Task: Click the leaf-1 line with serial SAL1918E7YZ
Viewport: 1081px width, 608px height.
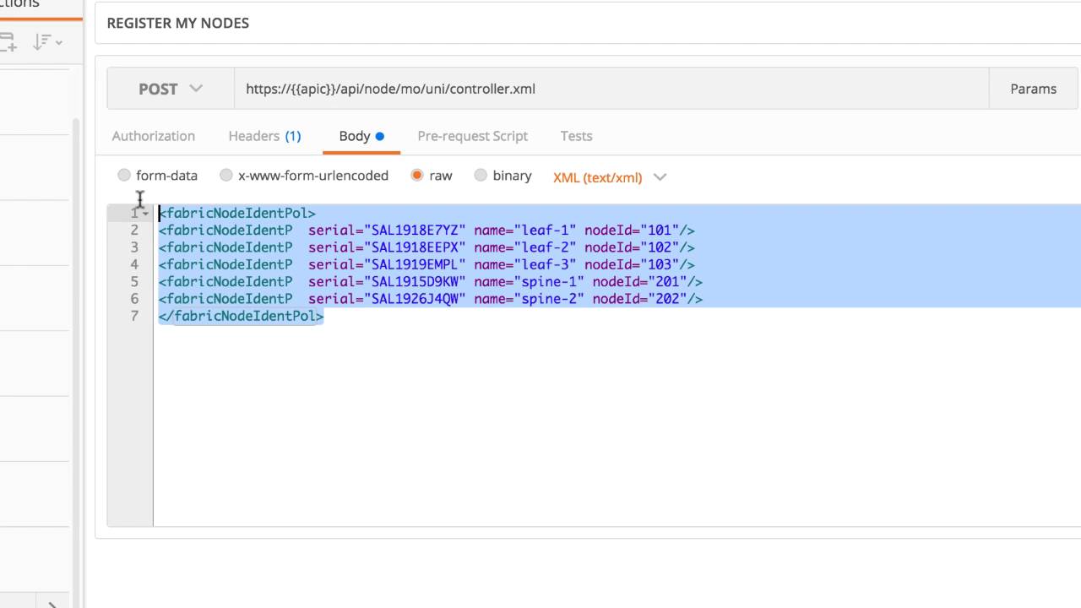Action: [x=426, y=230]
